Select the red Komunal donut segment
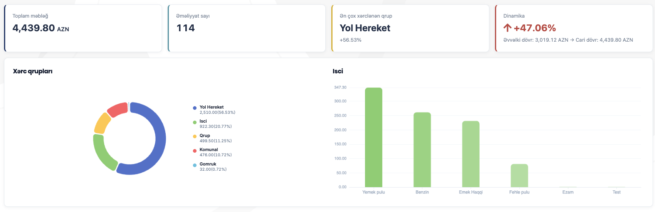This screenshot has width=655, height=212. click(118, 109)
